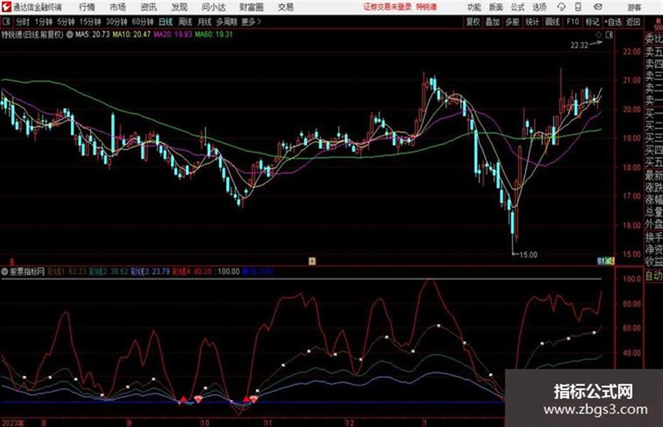
Task: Expand the MA indicator dropdown beside 特锐德
Action: point(69,34)
